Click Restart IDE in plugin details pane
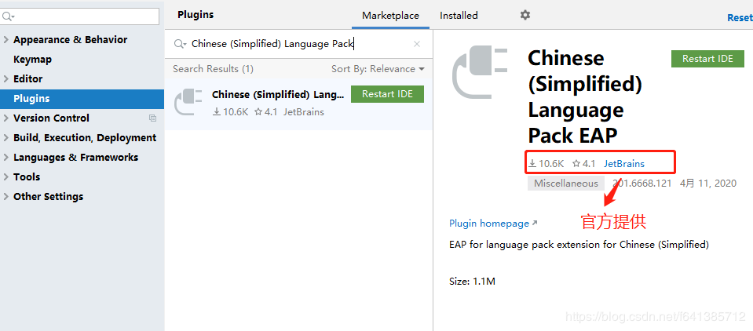Viewport: 753px width, 331px height. click(707, 59)
